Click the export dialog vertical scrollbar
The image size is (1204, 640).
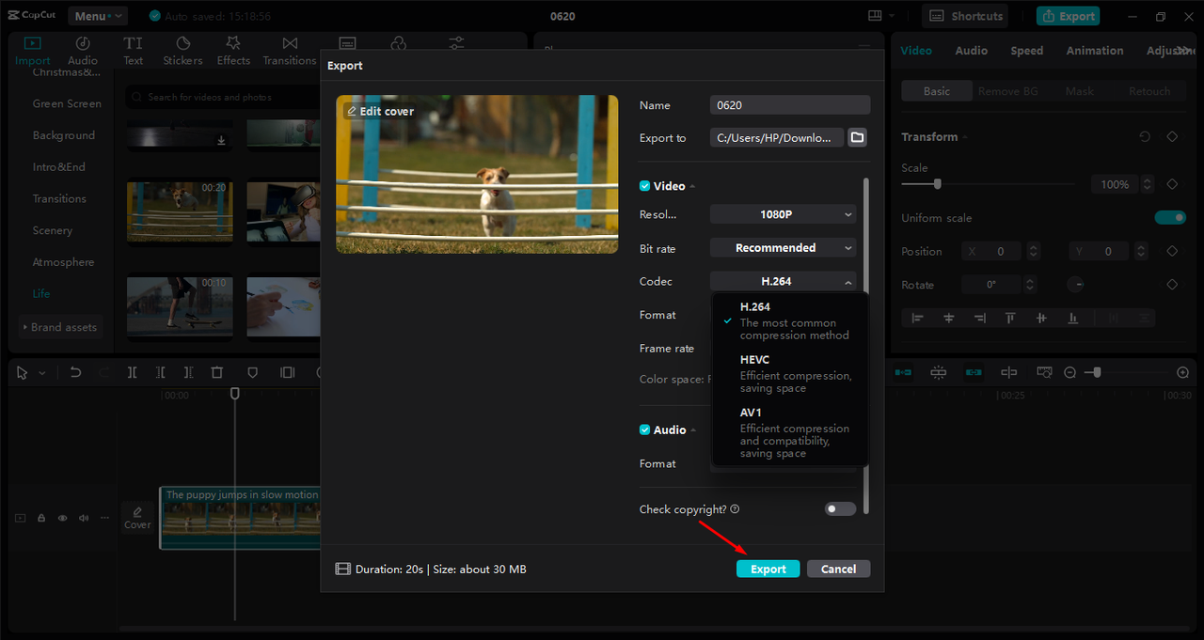[x=865, y=345]
